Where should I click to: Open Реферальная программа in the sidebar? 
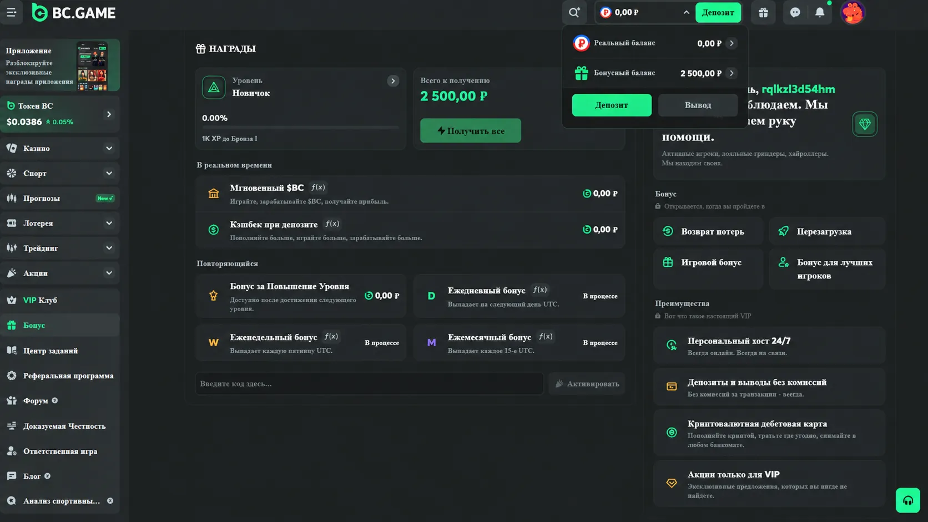coord(60,376)
